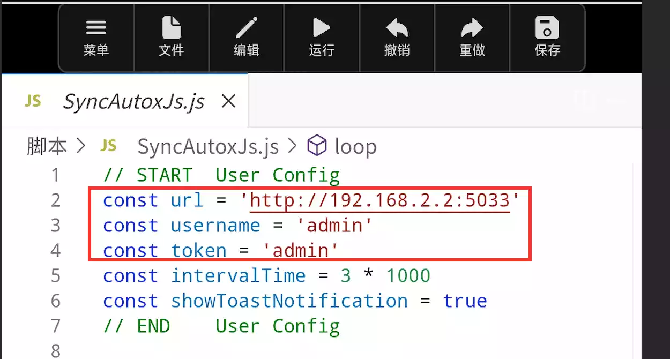Screen dimensions: 670x359
Task: Click the cube icon beside loop
Action: (317, 146)
